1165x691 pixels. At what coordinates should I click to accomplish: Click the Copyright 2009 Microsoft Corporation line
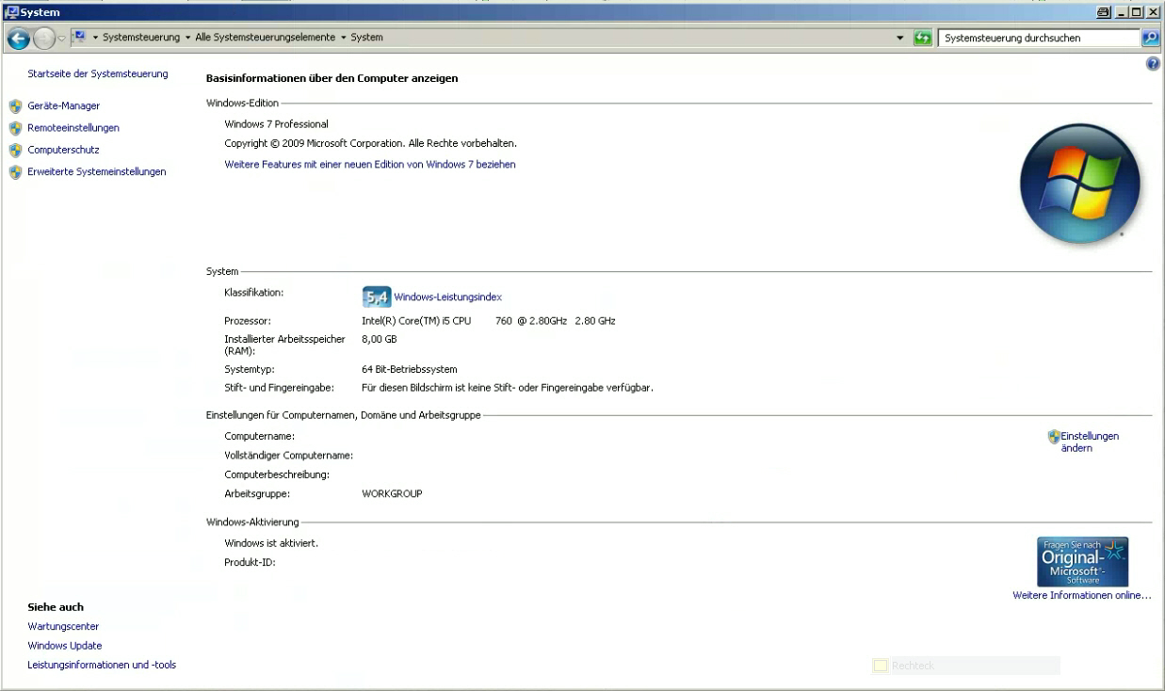(x=370, y=143)
